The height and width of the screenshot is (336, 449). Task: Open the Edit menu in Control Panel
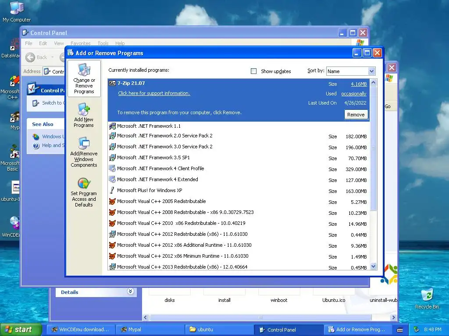[x=43, y=43]
